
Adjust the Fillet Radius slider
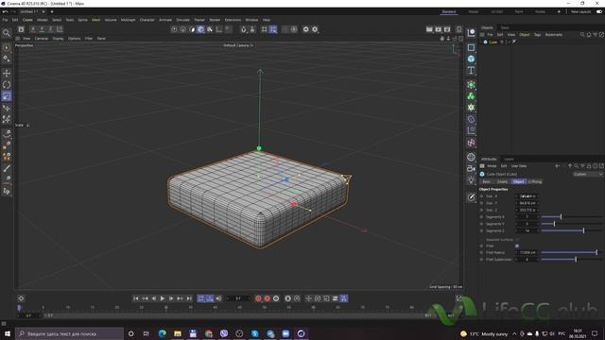point(571,252)
